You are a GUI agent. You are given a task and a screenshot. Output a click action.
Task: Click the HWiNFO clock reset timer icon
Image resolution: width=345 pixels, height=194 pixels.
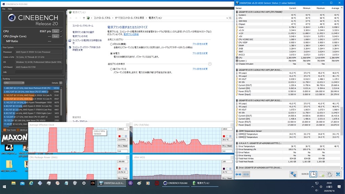coord(313,174)
